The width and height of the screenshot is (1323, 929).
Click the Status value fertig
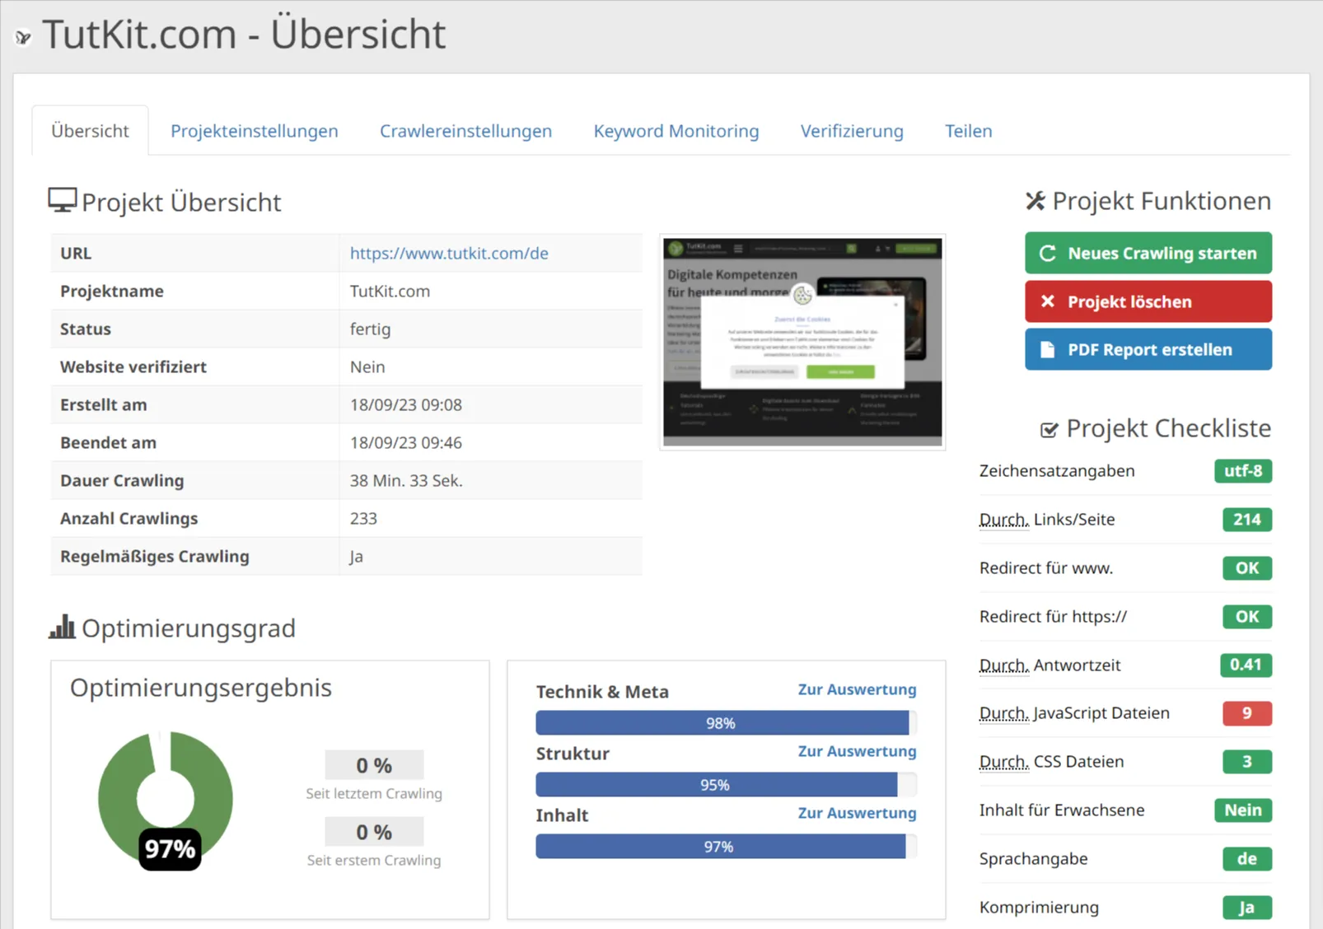click(x=370, y=329)
